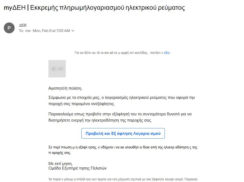Click the "To: me" recipient text
The image size is (244, 182).
[25, 31]
